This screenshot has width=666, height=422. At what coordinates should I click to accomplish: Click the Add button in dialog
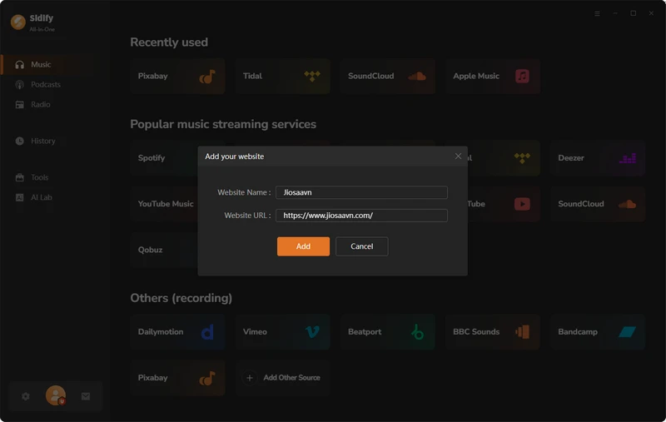click(x=303, y=246)
